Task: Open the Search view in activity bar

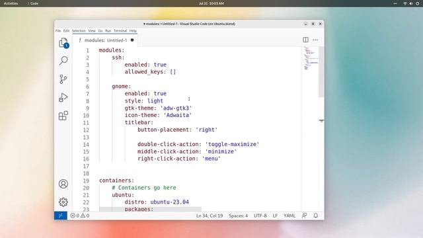Action: (x=63, y=60)
